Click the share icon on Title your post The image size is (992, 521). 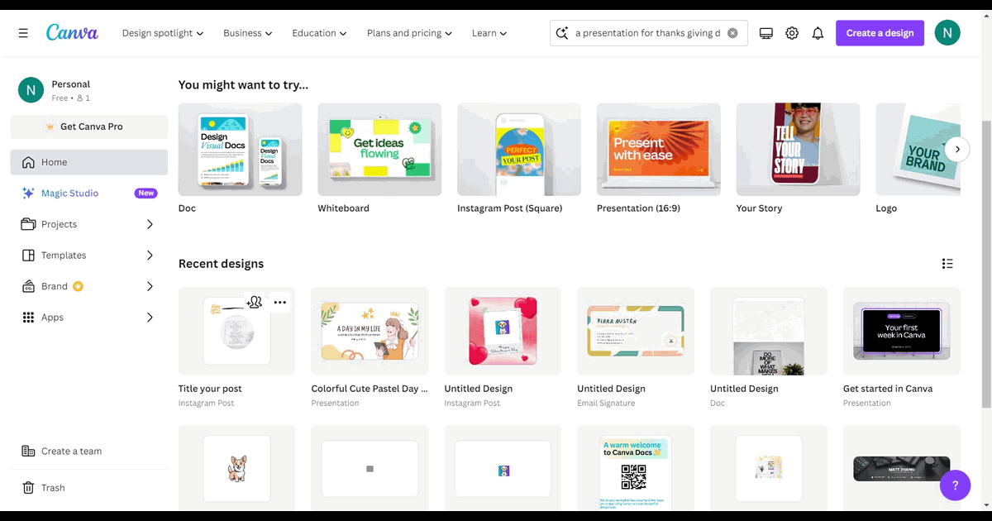click(x=255, y=303)
